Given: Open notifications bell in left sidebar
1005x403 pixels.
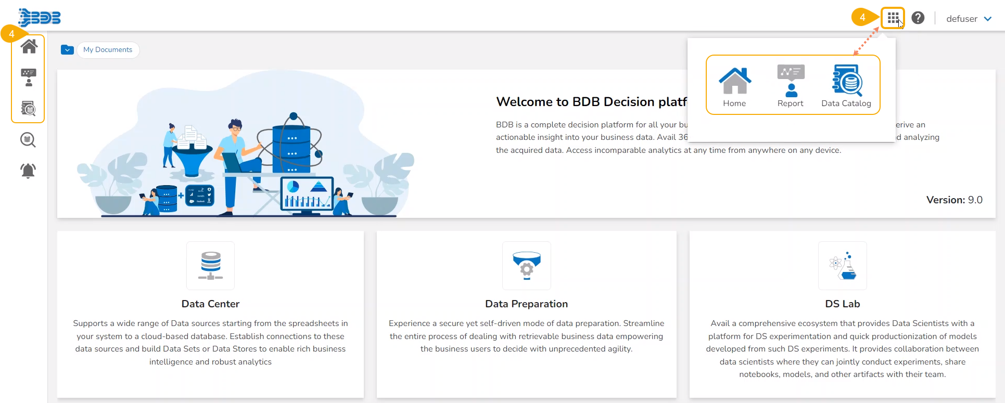Looking at the screenshot, I should coord(28,171).
